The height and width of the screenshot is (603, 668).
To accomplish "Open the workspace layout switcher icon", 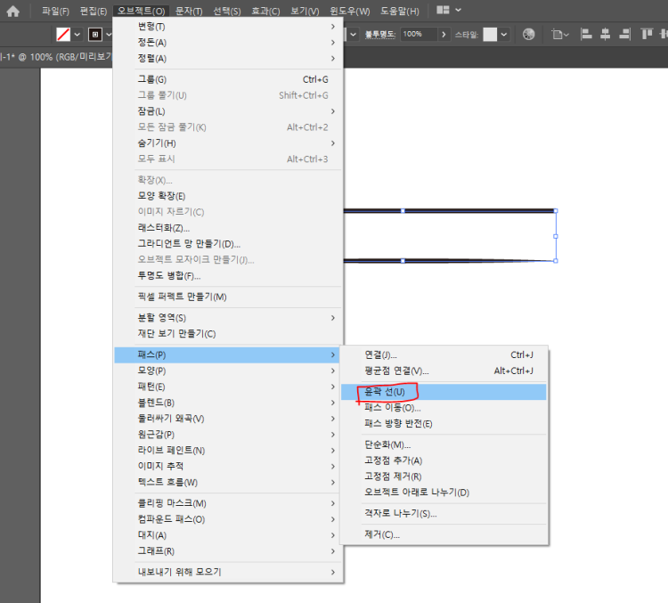I will 443,10.
